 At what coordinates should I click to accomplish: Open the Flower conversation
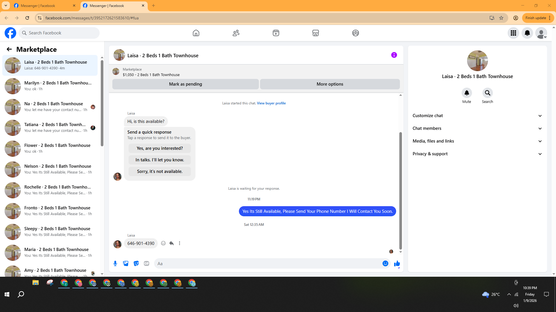pos(50,148)
